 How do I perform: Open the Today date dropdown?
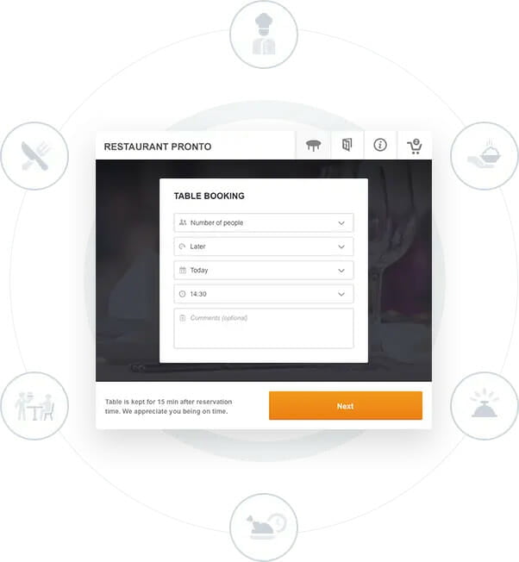click(x=264, y=271)
